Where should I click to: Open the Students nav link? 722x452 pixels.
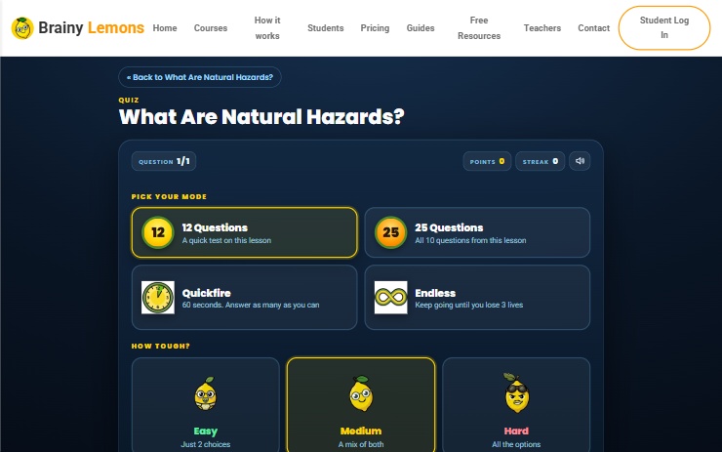click(x=326, y=28)
